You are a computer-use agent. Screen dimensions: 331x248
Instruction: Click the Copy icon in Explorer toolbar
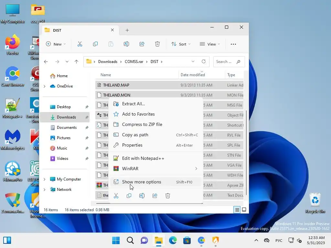tap(95, 44)
